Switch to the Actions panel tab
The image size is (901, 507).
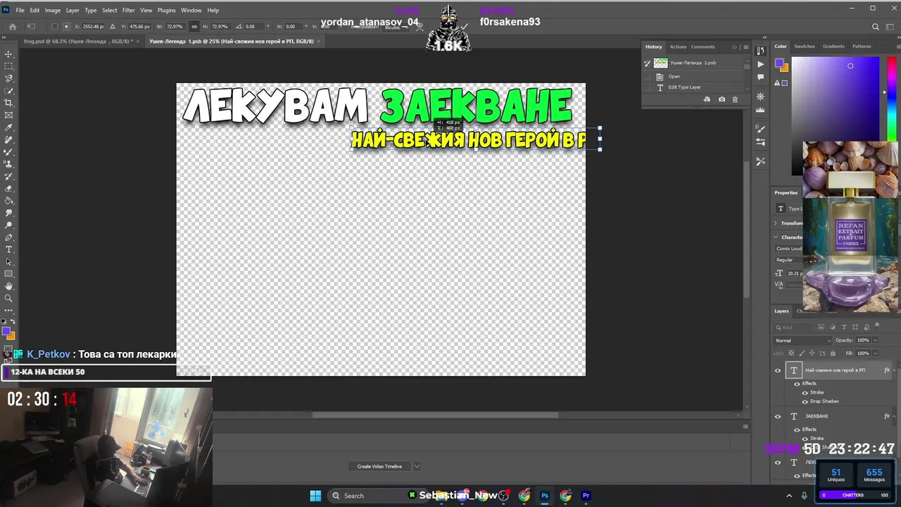(678, 46)
